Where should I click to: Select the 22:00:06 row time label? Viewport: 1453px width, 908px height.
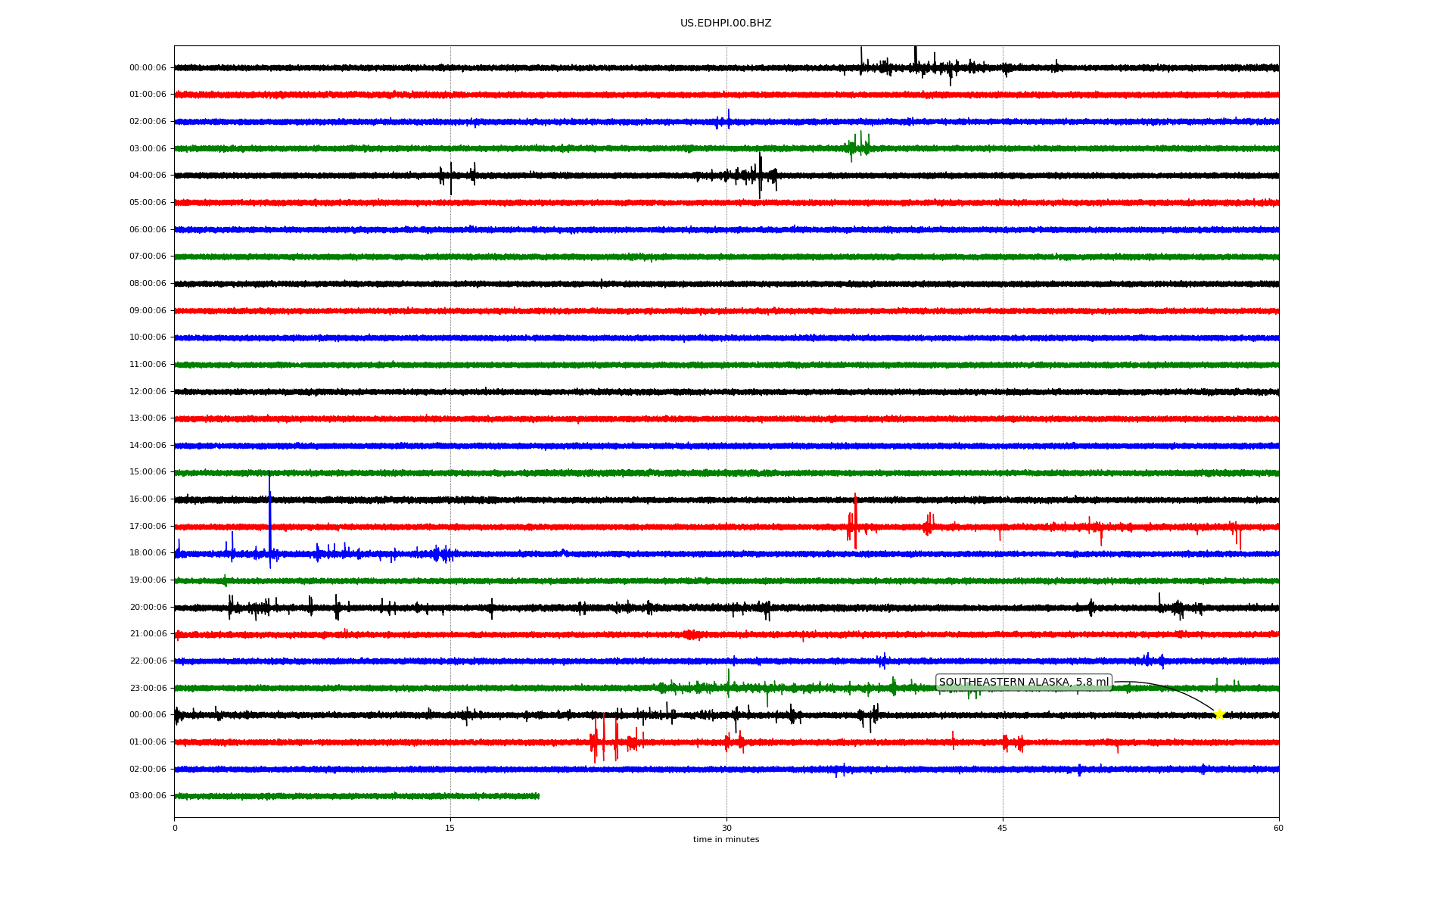point(148,661)
